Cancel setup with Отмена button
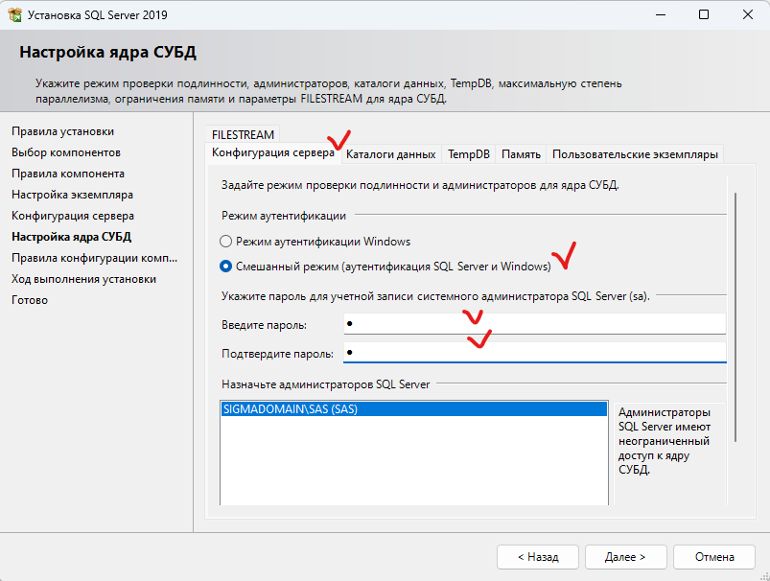 (714, 557)
